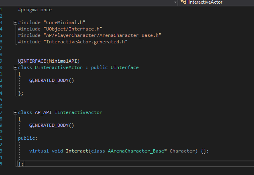Click the "UObject/Interface.h" include string

pyautogui.click(x=73, y=29)
